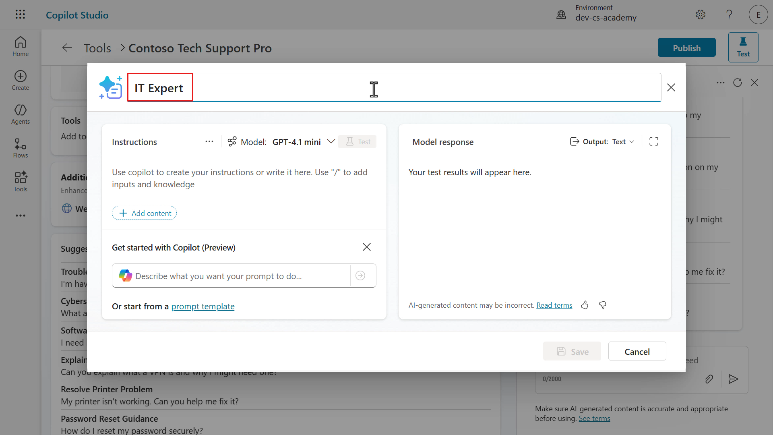Click the Cancel button
Viewport: 773px width, 435px height.
pyautogui.click(x=637, y=352)
